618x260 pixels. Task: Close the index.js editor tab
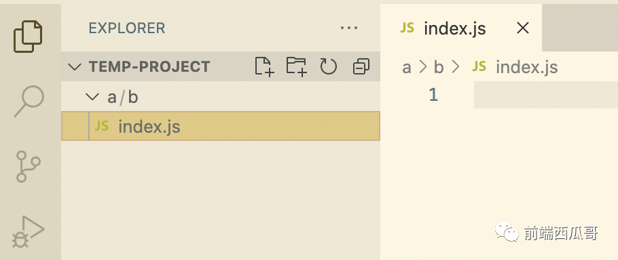[x=523, y=28]
